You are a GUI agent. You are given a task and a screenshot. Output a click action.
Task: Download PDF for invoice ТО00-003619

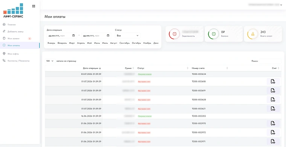click(x=273, y=91)
